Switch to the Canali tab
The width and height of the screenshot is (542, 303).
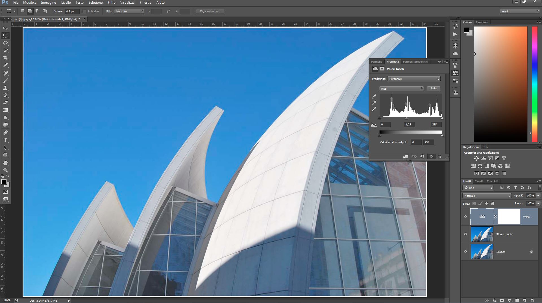[478, 182]
